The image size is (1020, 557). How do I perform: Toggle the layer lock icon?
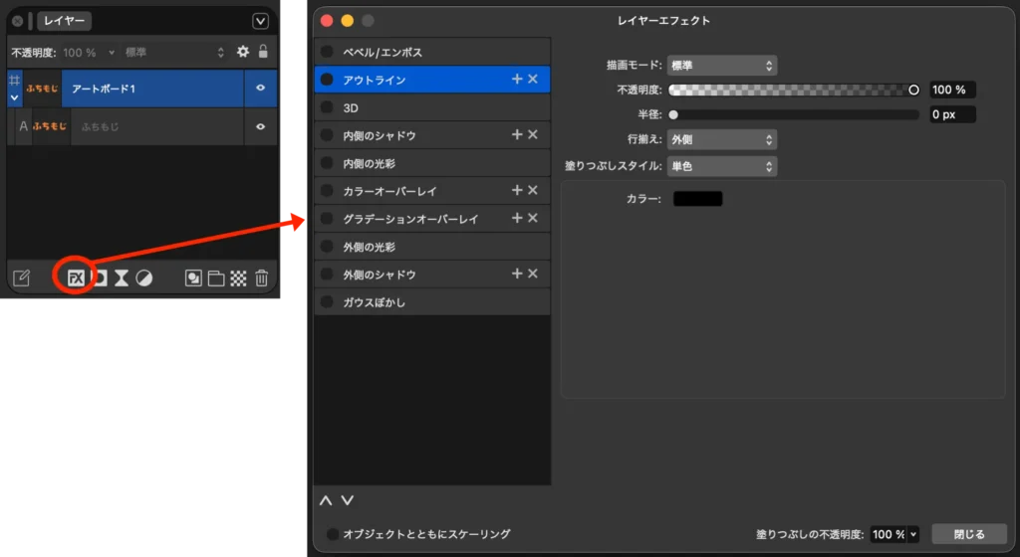263,52
